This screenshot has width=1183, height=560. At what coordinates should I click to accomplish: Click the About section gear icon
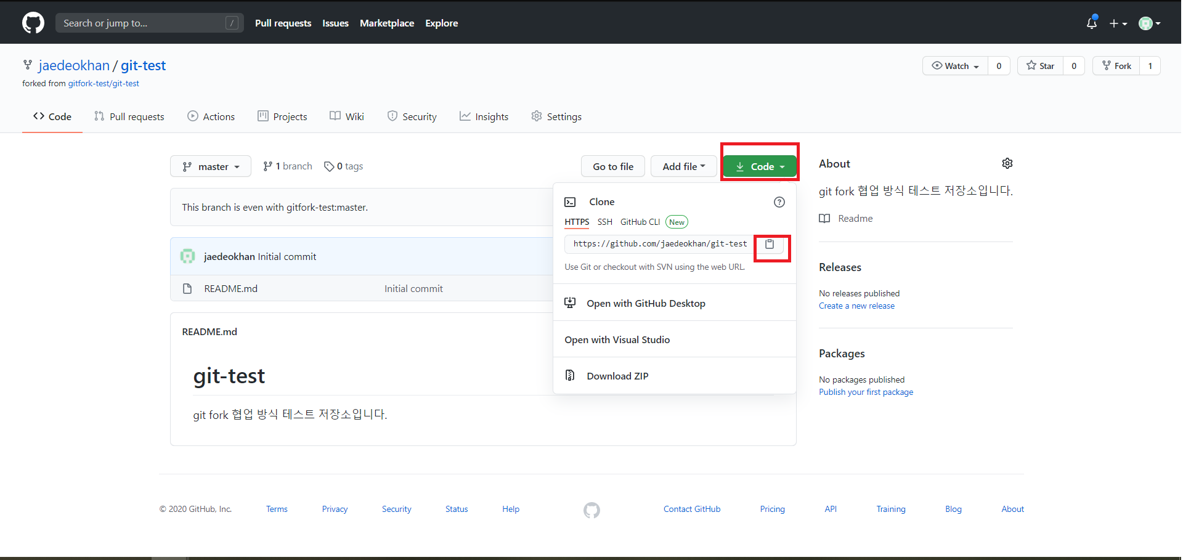[1007, 163]
